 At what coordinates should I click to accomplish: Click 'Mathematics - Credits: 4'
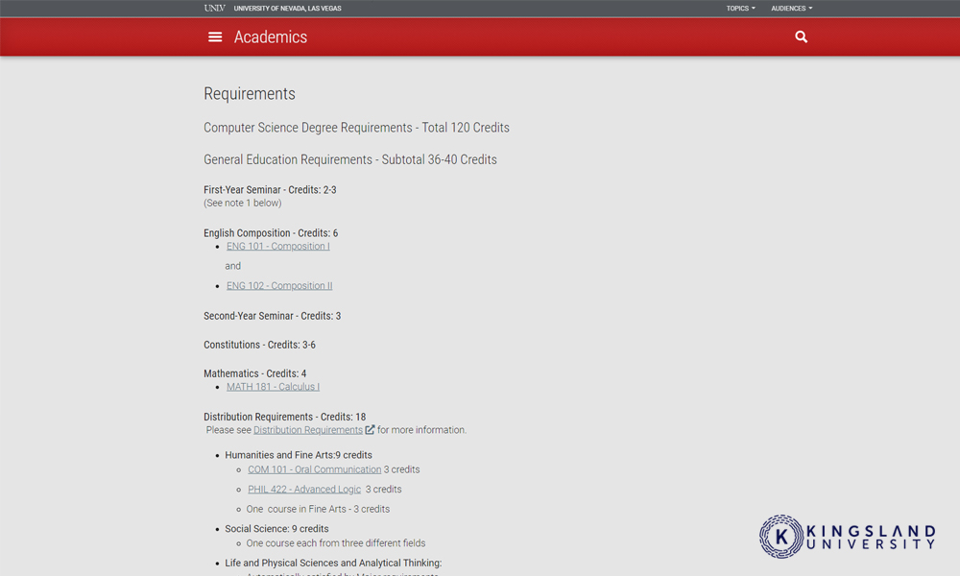254,373
